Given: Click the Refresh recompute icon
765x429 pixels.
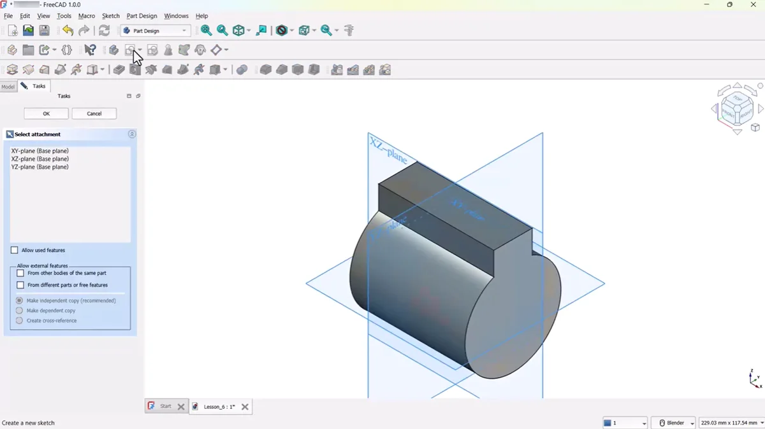Looking at the screenshot, I should pos(104,31).
